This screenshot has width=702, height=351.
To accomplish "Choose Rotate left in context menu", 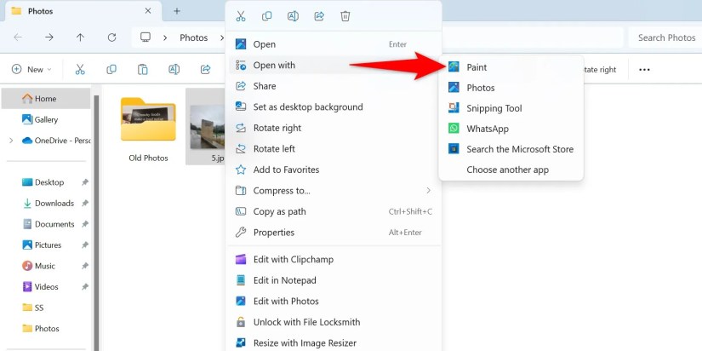I will 334,149.
